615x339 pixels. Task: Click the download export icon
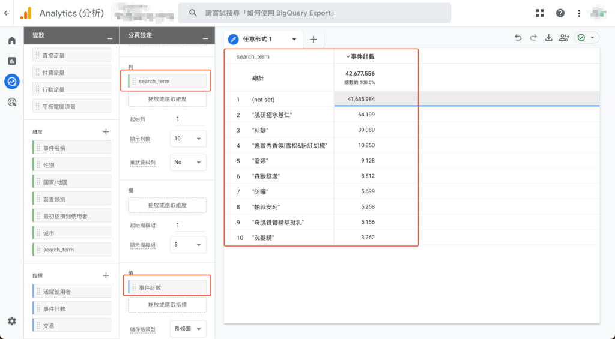549,38
